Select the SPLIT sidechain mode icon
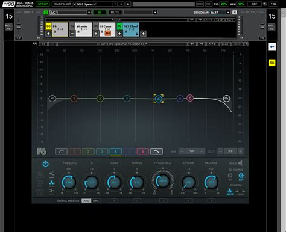This screenshot has height=232, width=286. [230, 192]
